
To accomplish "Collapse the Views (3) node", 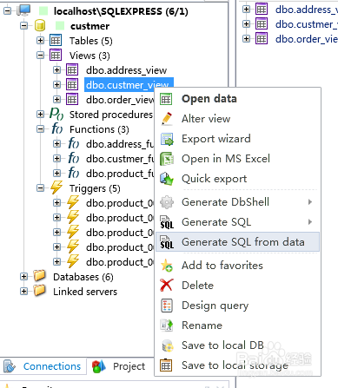I will tap(41, 56).
